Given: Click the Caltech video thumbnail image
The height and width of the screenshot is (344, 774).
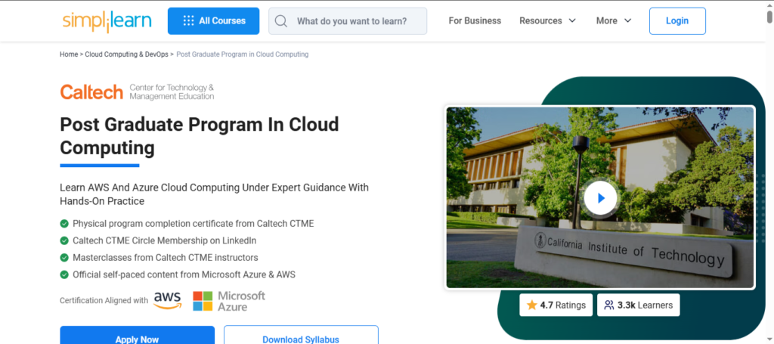Looking at the screenshot, I should 600,197.
